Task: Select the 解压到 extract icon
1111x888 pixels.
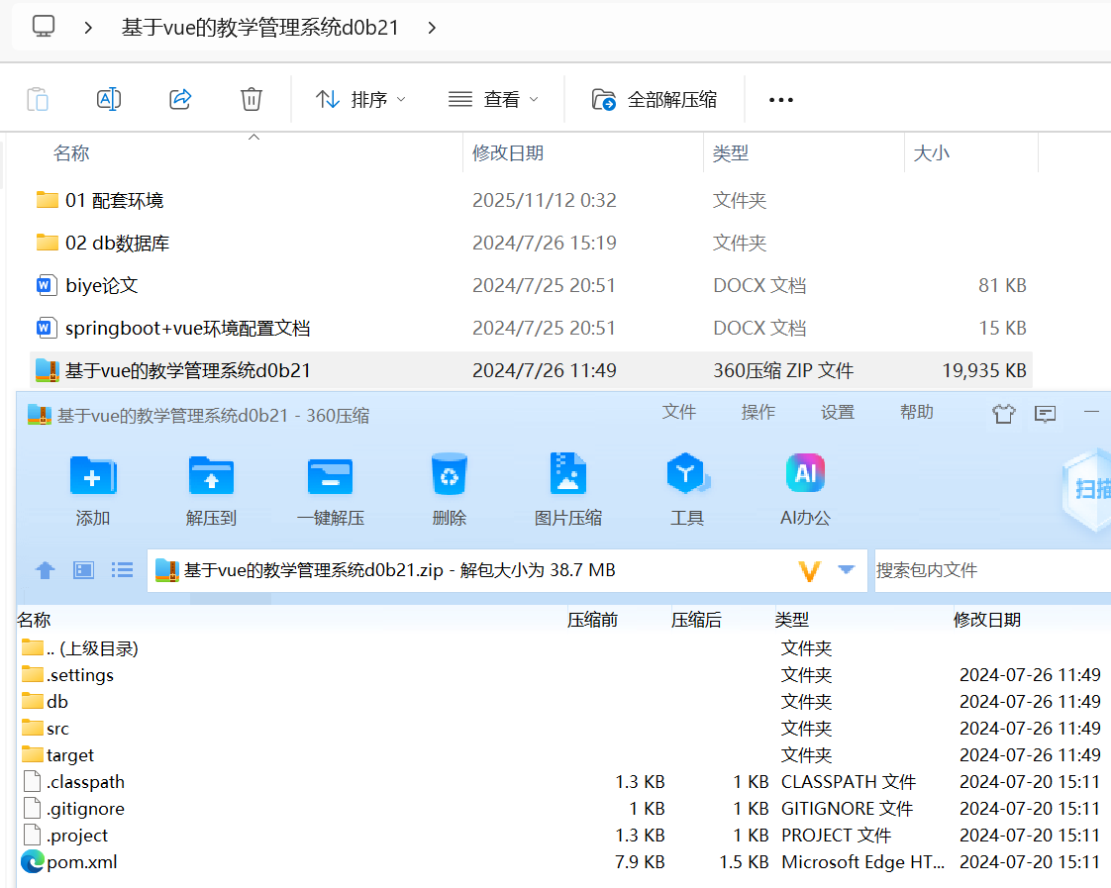Action: click(211, 485)
